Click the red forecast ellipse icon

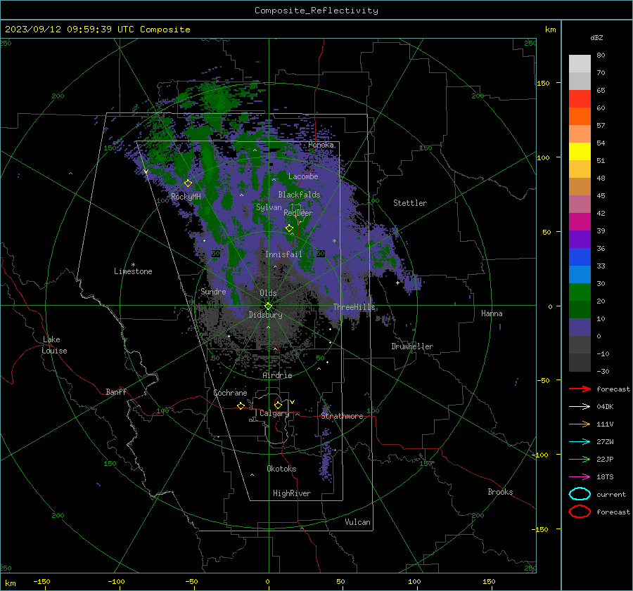(x=580, y=512)
